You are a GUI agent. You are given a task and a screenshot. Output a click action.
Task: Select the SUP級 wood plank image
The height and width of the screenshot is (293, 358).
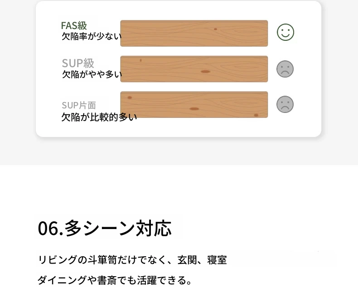point(194,69)
